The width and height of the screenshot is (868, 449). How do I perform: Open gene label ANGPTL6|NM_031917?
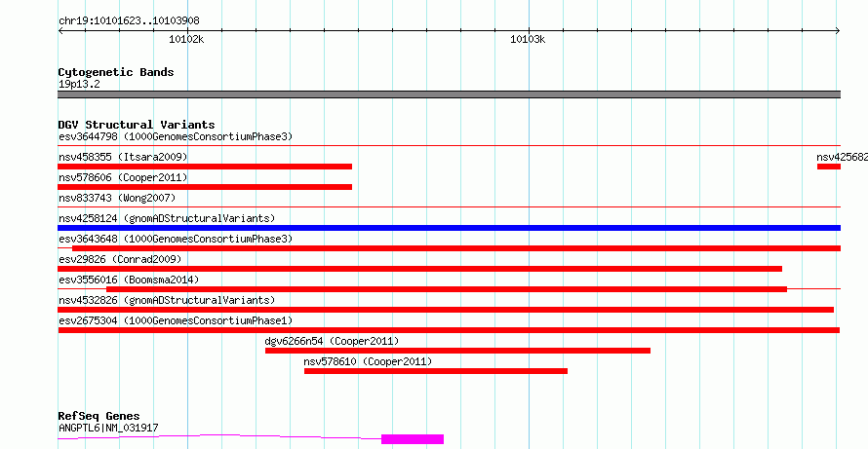(108, 428)
